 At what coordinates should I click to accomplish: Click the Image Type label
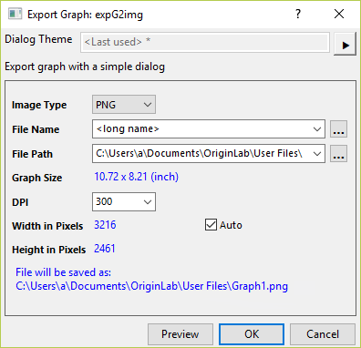point(39,105)
